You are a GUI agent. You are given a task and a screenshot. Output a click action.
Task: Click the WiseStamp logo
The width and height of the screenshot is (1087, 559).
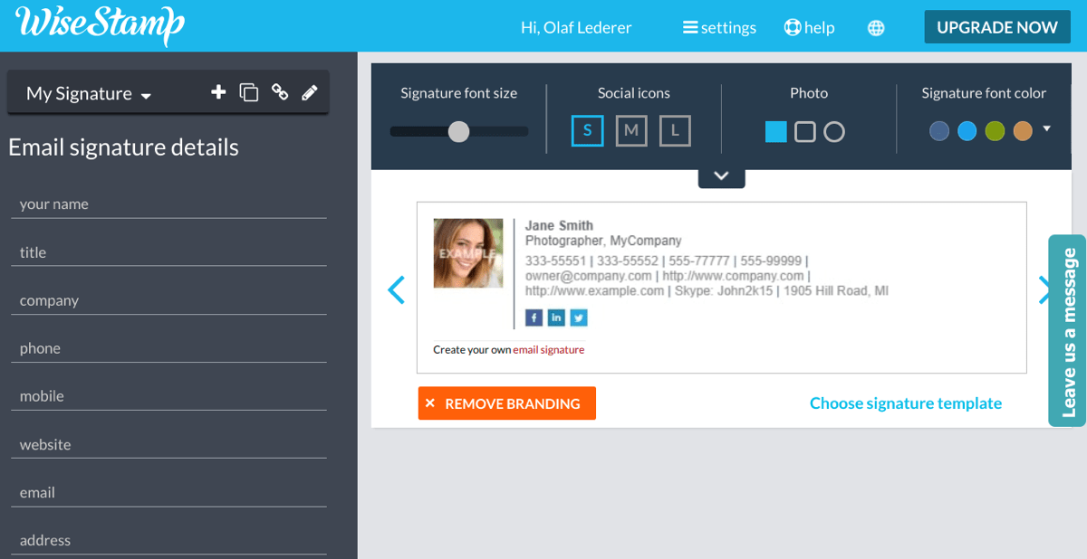click(x=100, y=25)
